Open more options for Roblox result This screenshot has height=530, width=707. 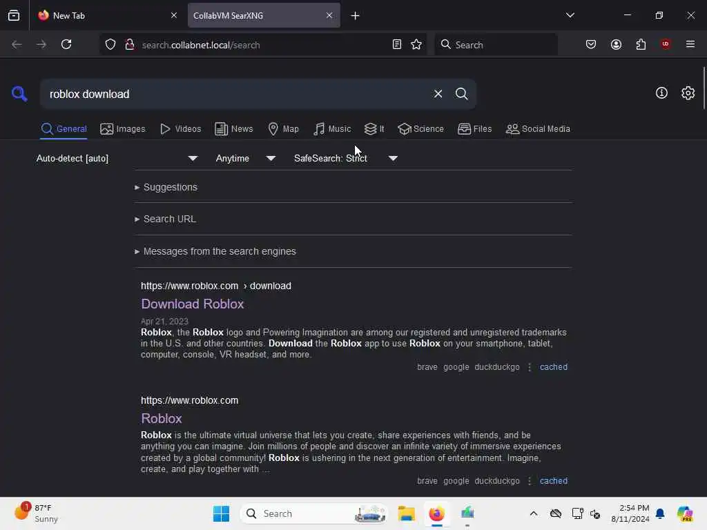(530, 481)
